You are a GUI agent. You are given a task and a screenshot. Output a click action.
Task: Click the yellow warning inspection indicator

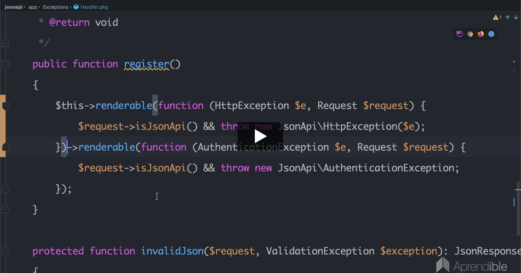(x=497, y=17)
